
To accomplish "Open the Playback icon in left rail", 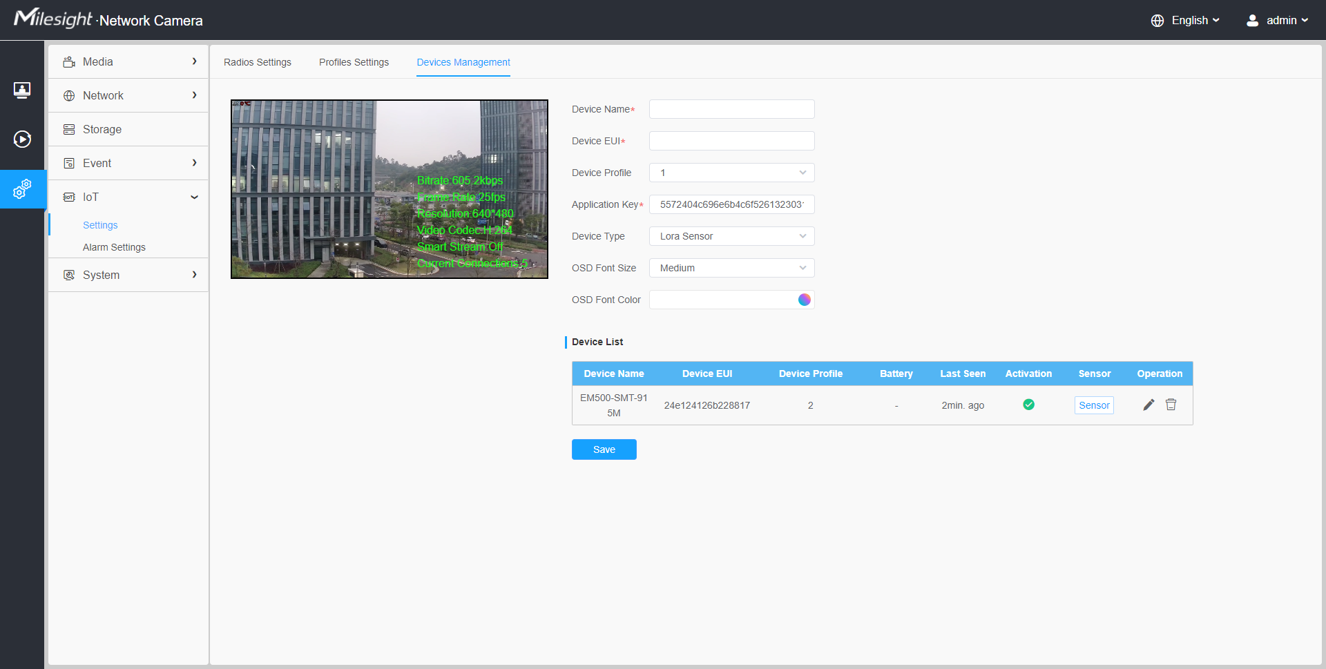I will tap(22, 139).
